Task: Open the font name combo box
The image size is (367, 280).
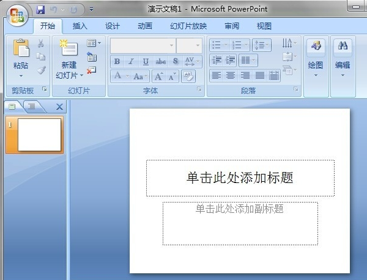Action: click(x=143, y=46)
